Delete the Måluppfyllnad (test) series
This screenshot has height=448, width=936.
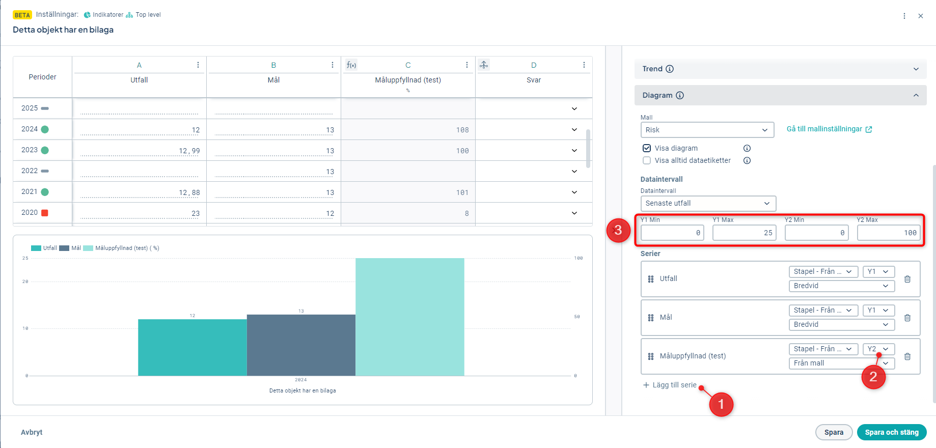coord(907,356)
